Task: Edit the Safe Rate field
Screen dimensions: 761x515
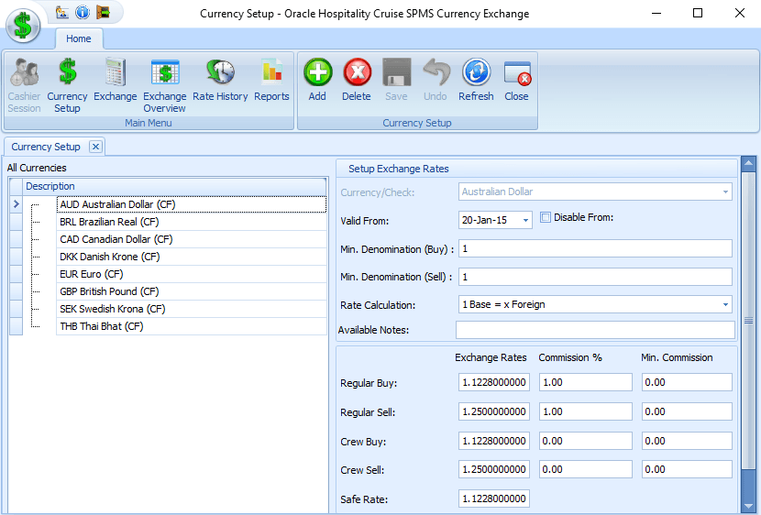Action: coord(493,499)
